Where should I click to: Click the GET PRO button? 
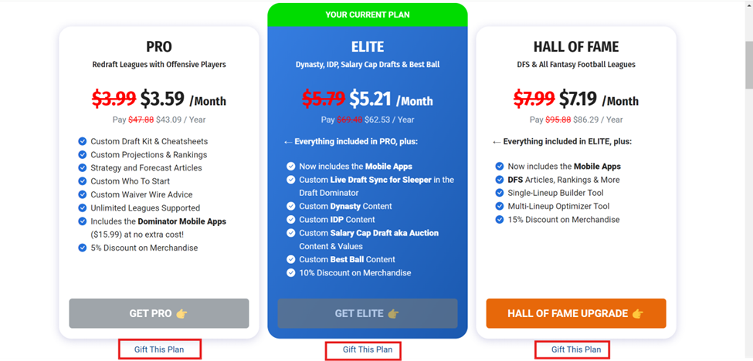(159, 313)
